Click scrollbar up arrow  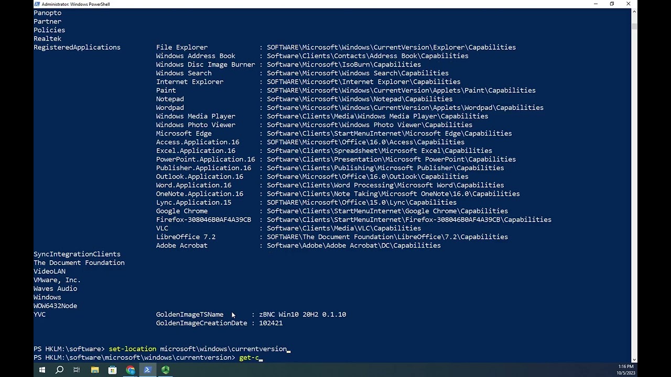tap(634, 12)
